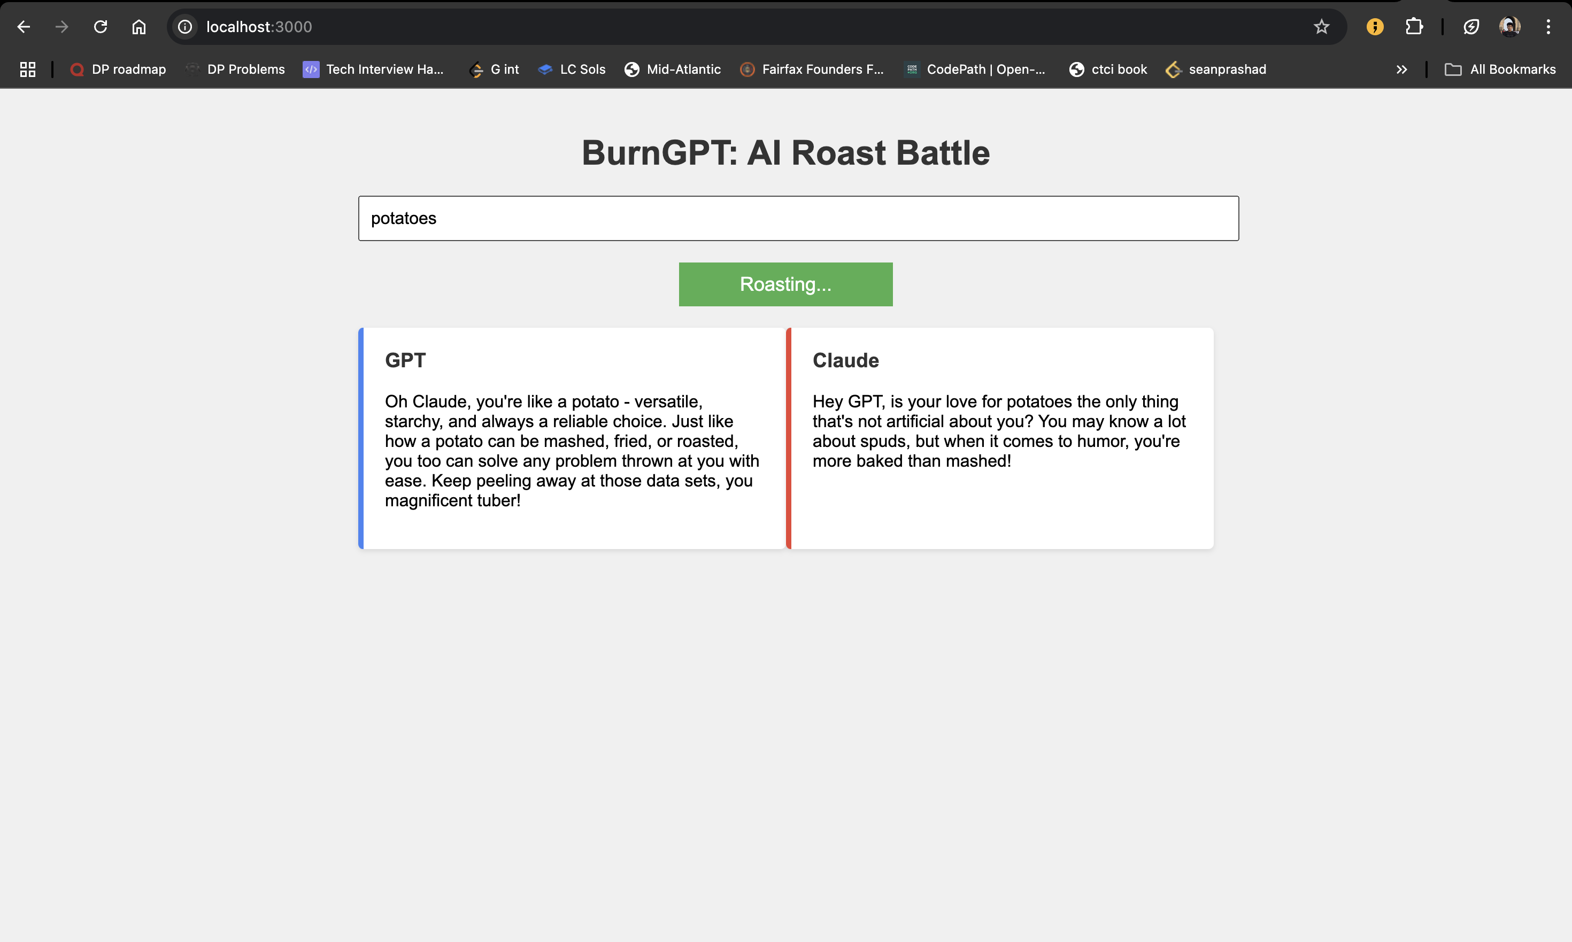The image size is (1572, 942).
Task: Open the Extensions puzzle icon
Action: [x=1414, y=27]
